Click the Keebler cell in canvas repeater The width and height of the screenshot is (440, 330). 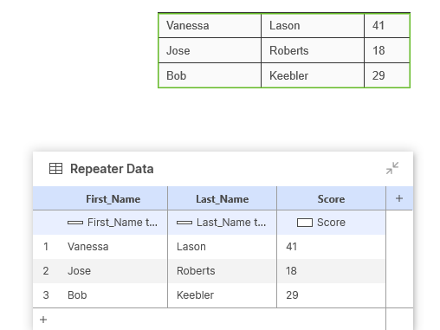(313, 75)
